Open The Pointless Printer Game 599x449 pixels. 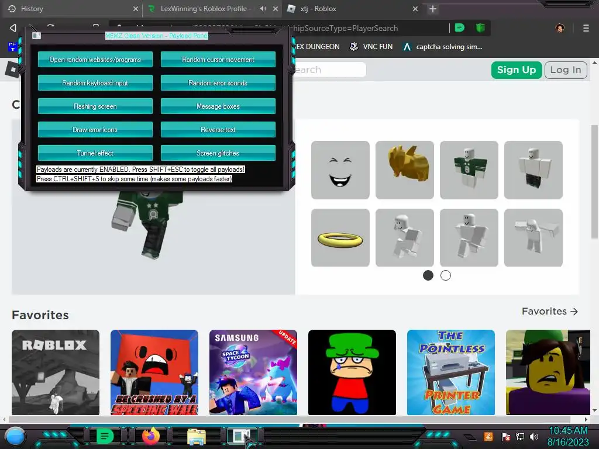click(451, 372)
